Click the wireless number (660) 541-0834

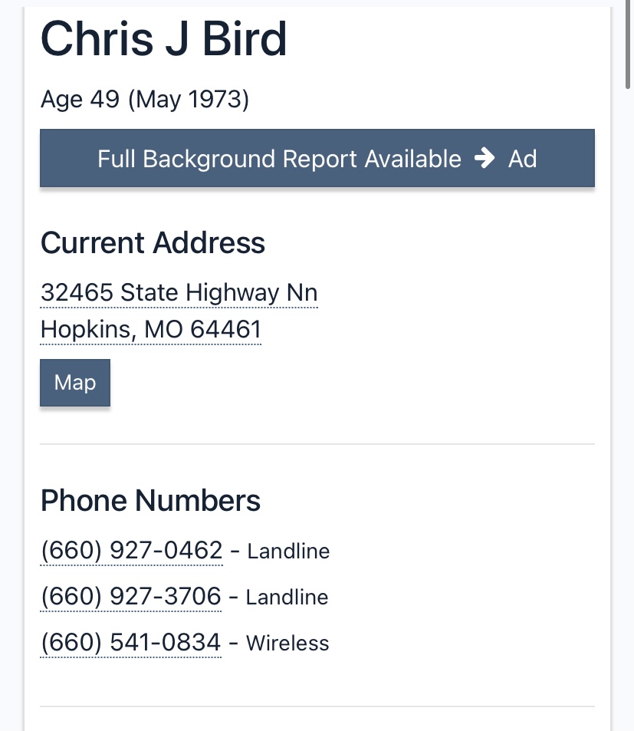point(131,643)
